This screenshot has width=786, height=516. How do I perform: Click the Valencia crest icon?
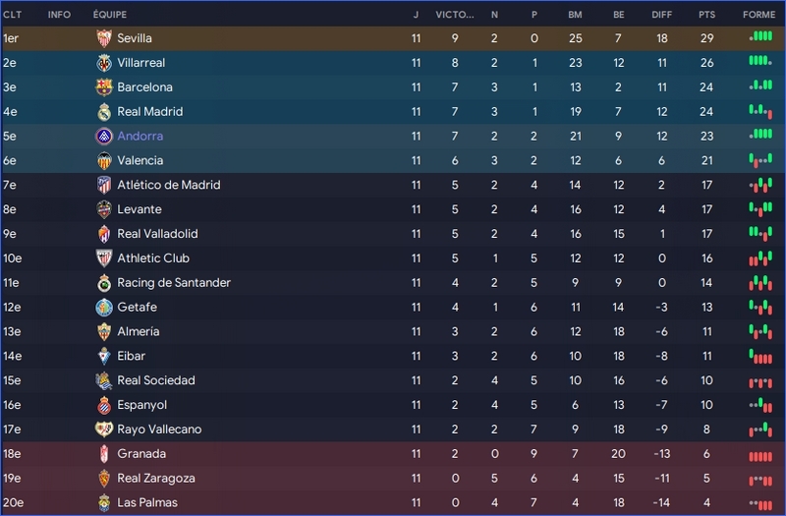point(104,161)
